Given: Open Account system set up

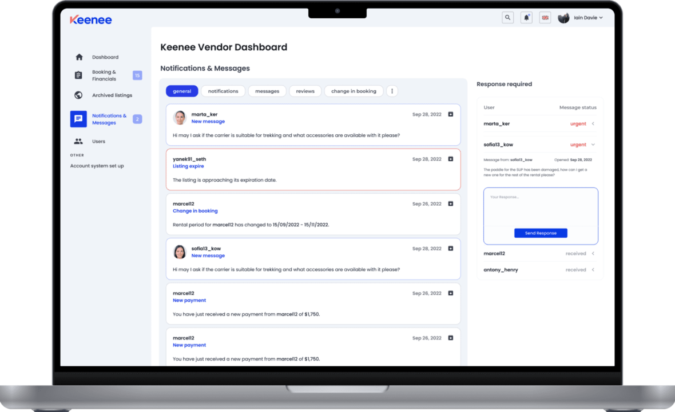Looking at the screenshot, I should [x=97, y=166].
